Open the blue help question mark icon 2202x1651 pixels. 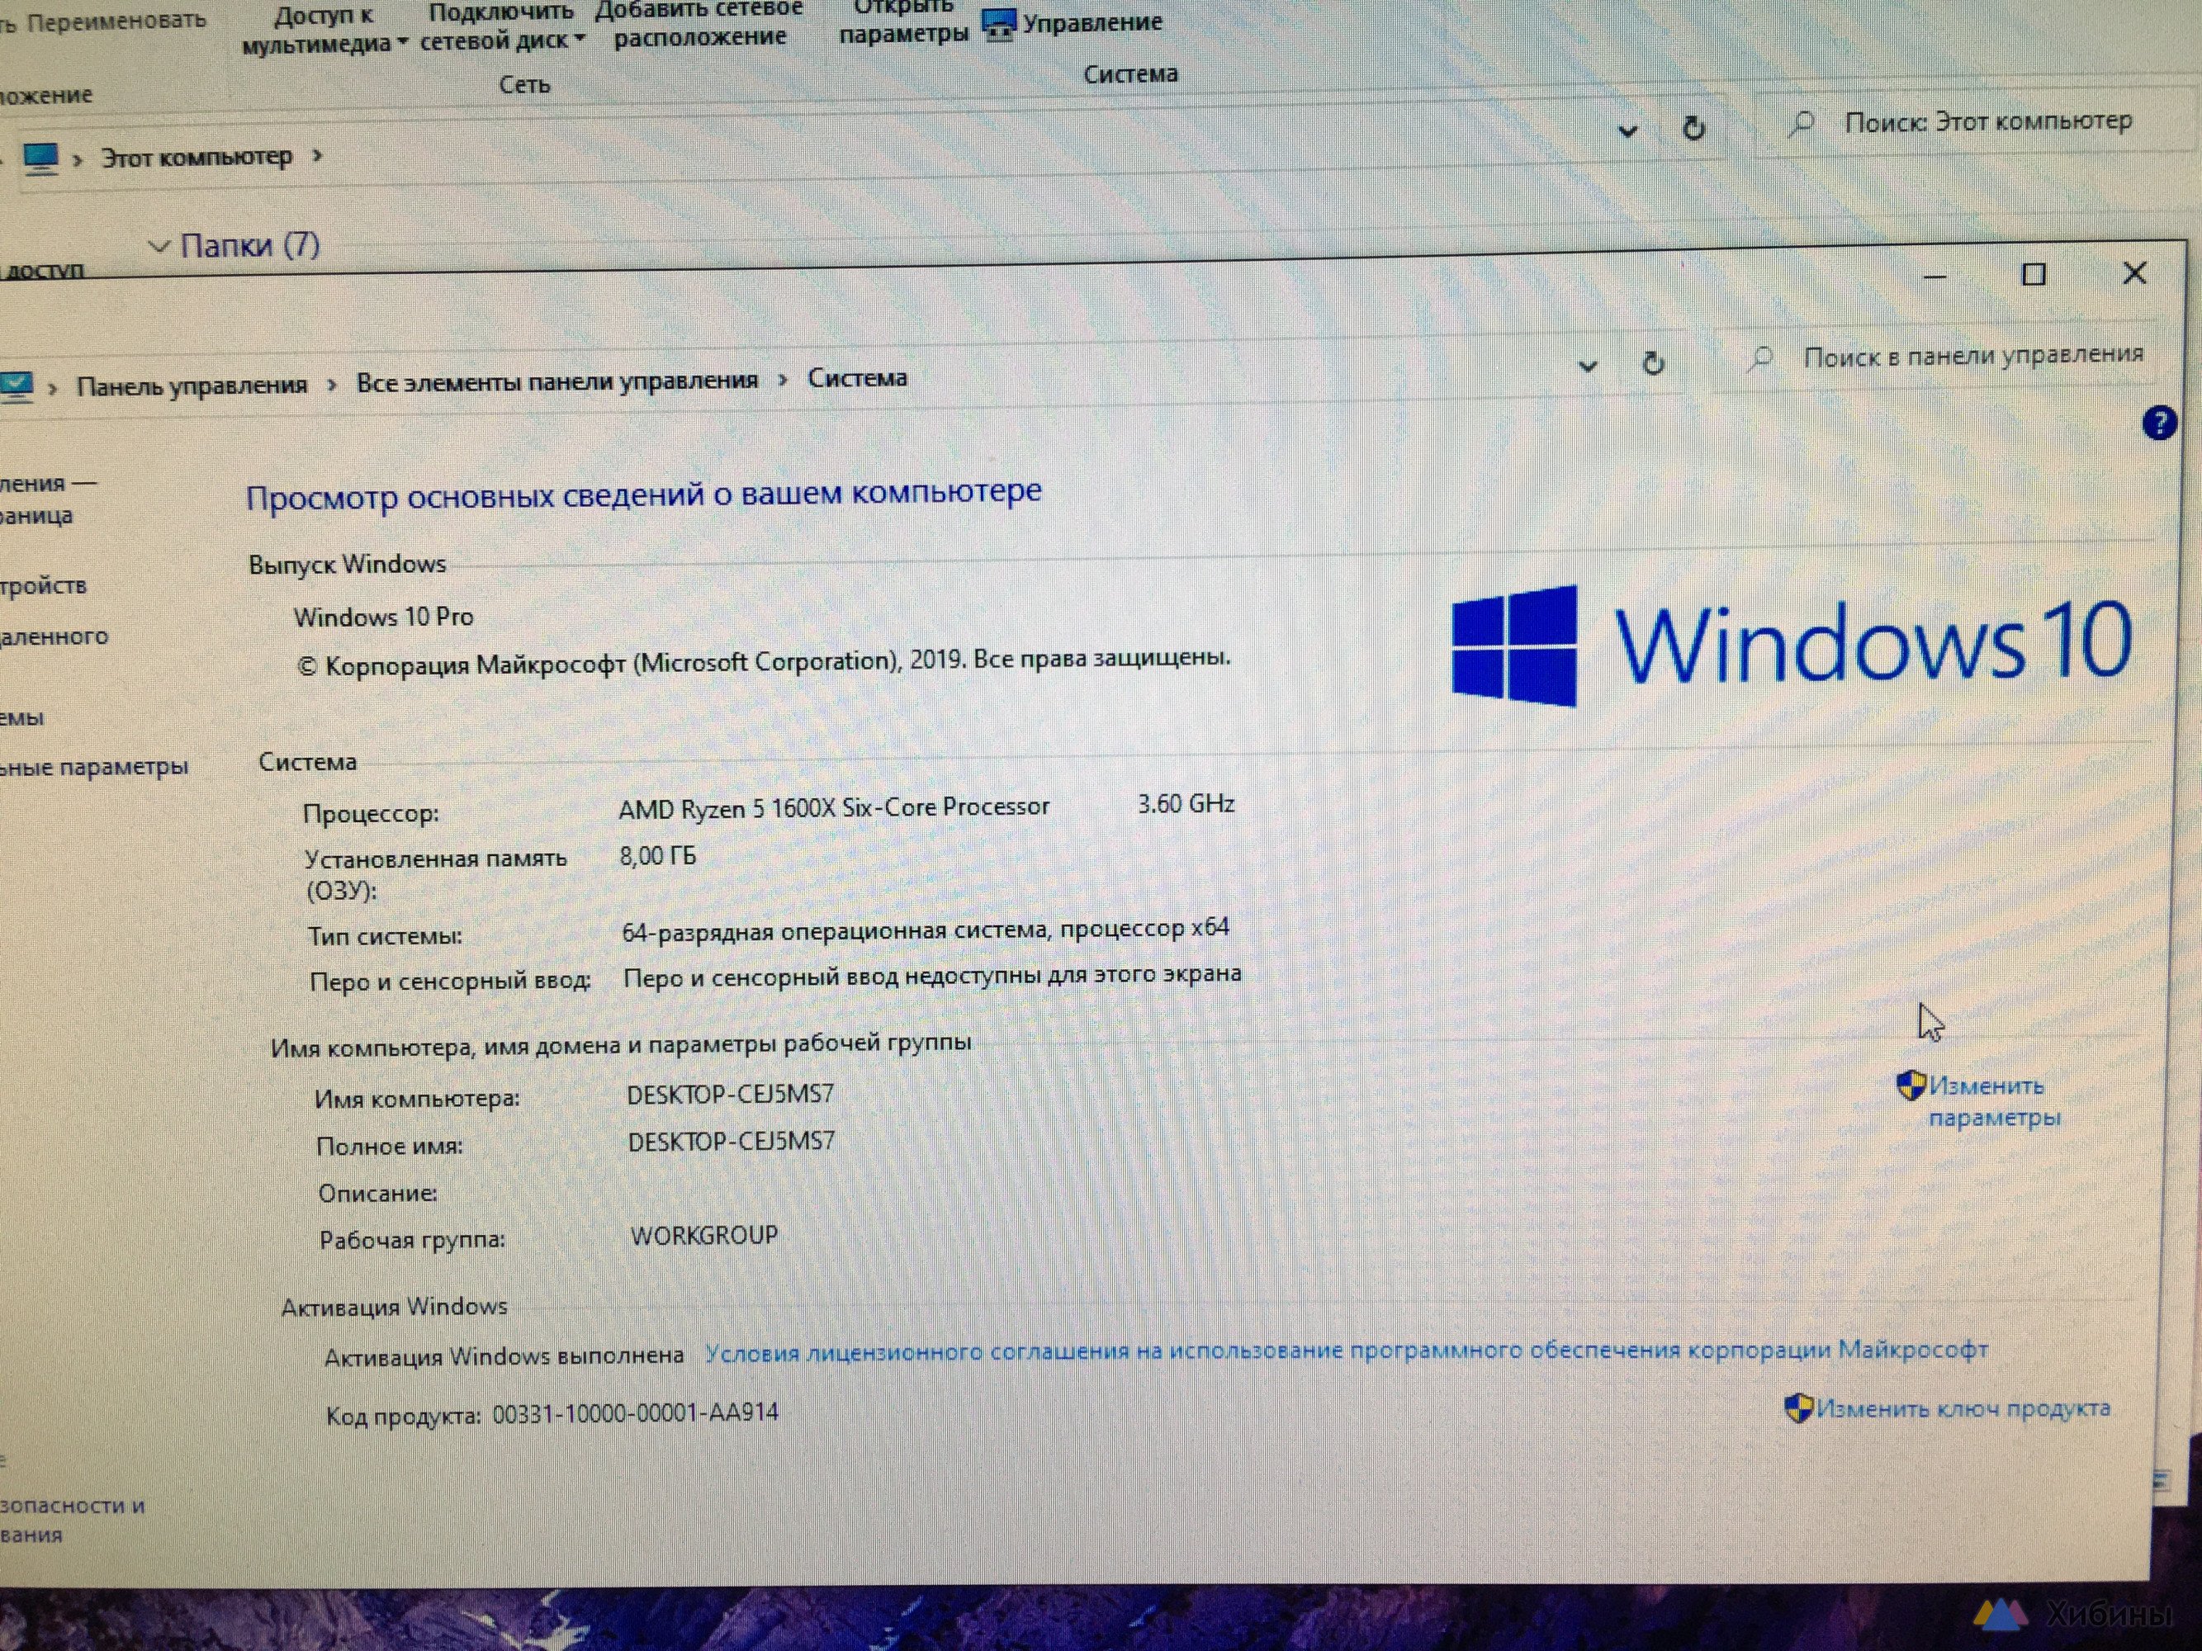pos(2158,423)
